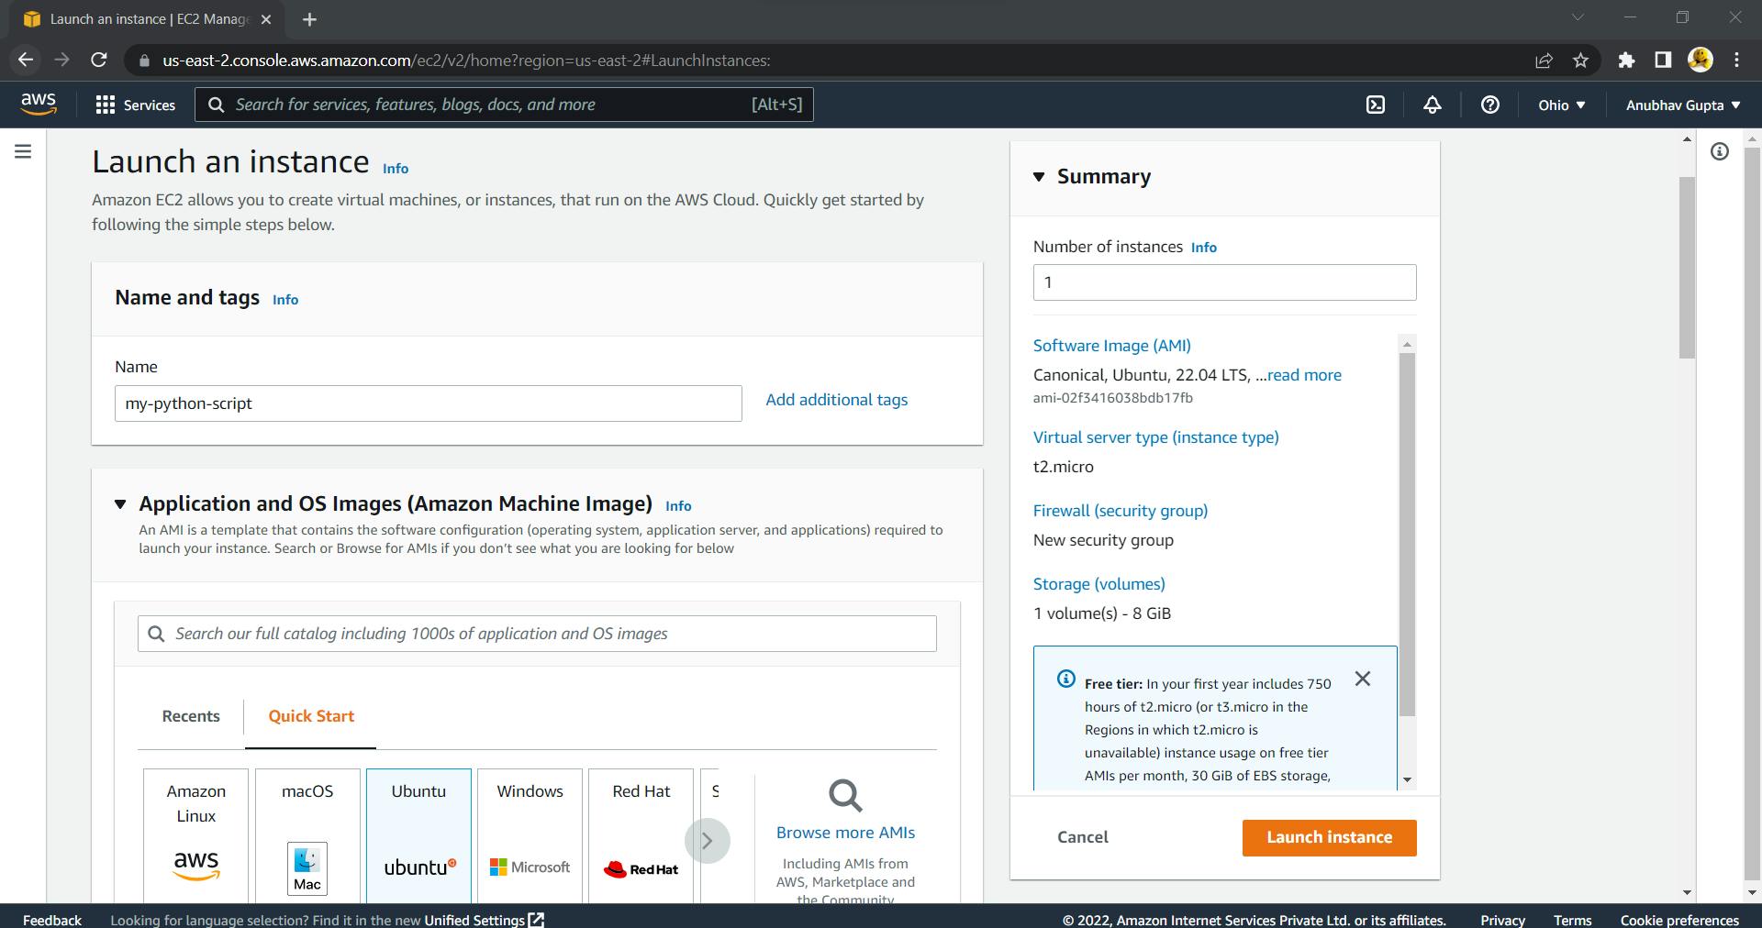Image resolution: width=1762 pixels, height=928 pixels.
Task: Open the Privacy footer link
Action: (1502, 920)
